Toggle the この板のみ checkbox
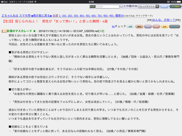Screen dimensions: 182x136 121,6
